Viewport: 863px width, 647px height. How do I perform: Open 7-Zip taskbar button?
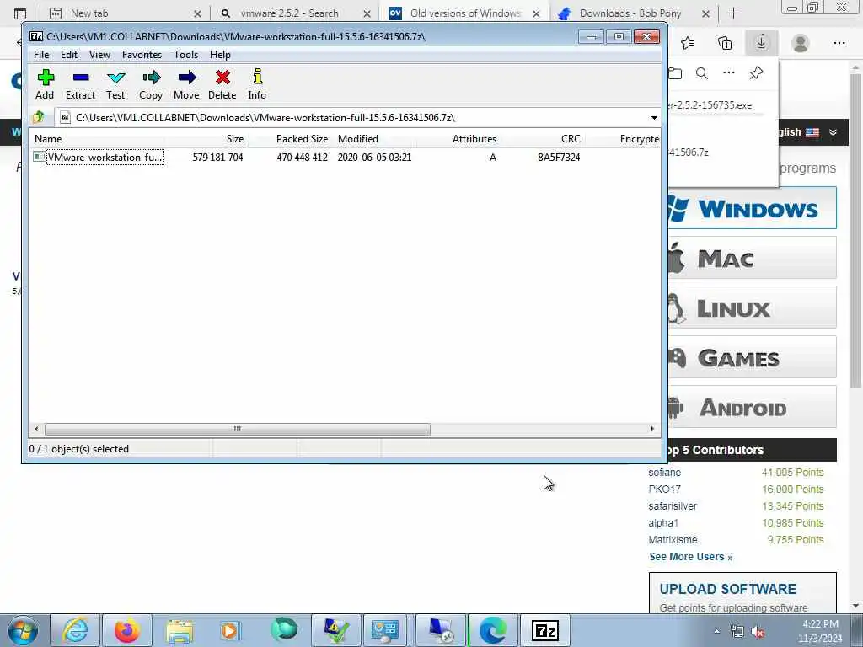[545, 630]
